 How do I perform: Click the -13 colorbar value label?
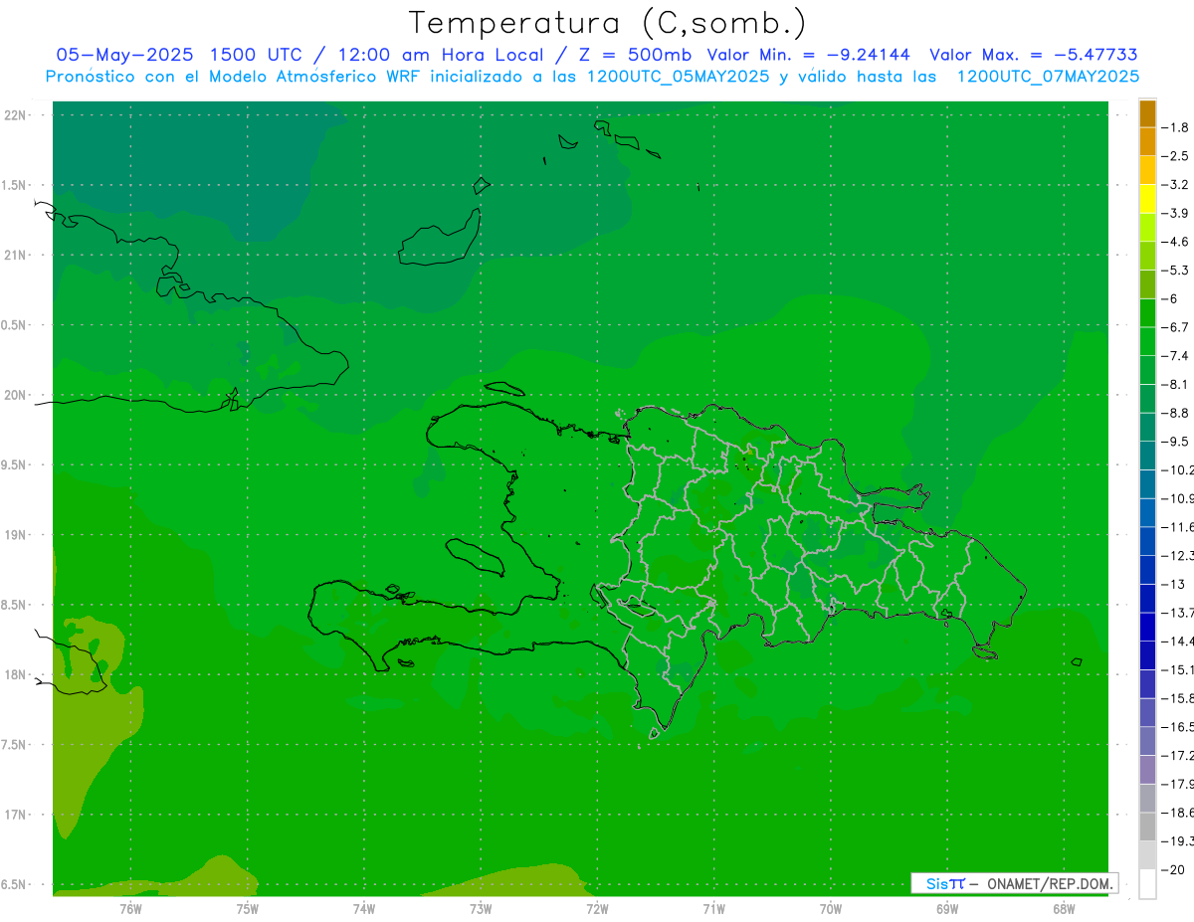click(x=1174, y=584)
